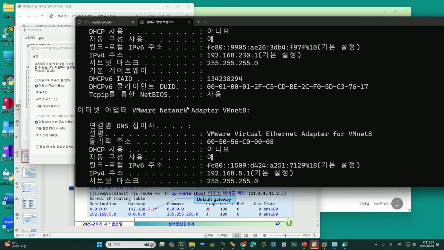Open File Explorer from the taskbar
This screenshot has height=250, width=444.
[192, 244]
